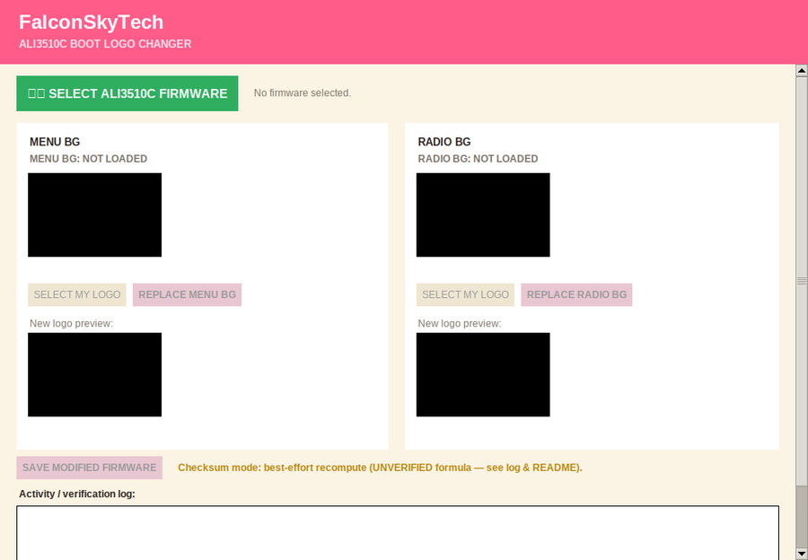Screen dimensions: 808x560
Task: Click the REPLACE MENU BG button
Action: (x=187, y=294)
